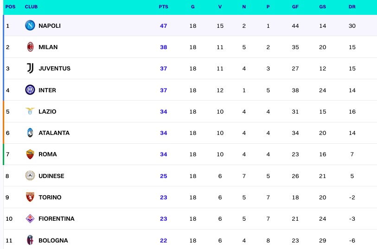Open the NAPOLI team name link
The height and width of the screenshot is (249, 377).
click(50, 26)
